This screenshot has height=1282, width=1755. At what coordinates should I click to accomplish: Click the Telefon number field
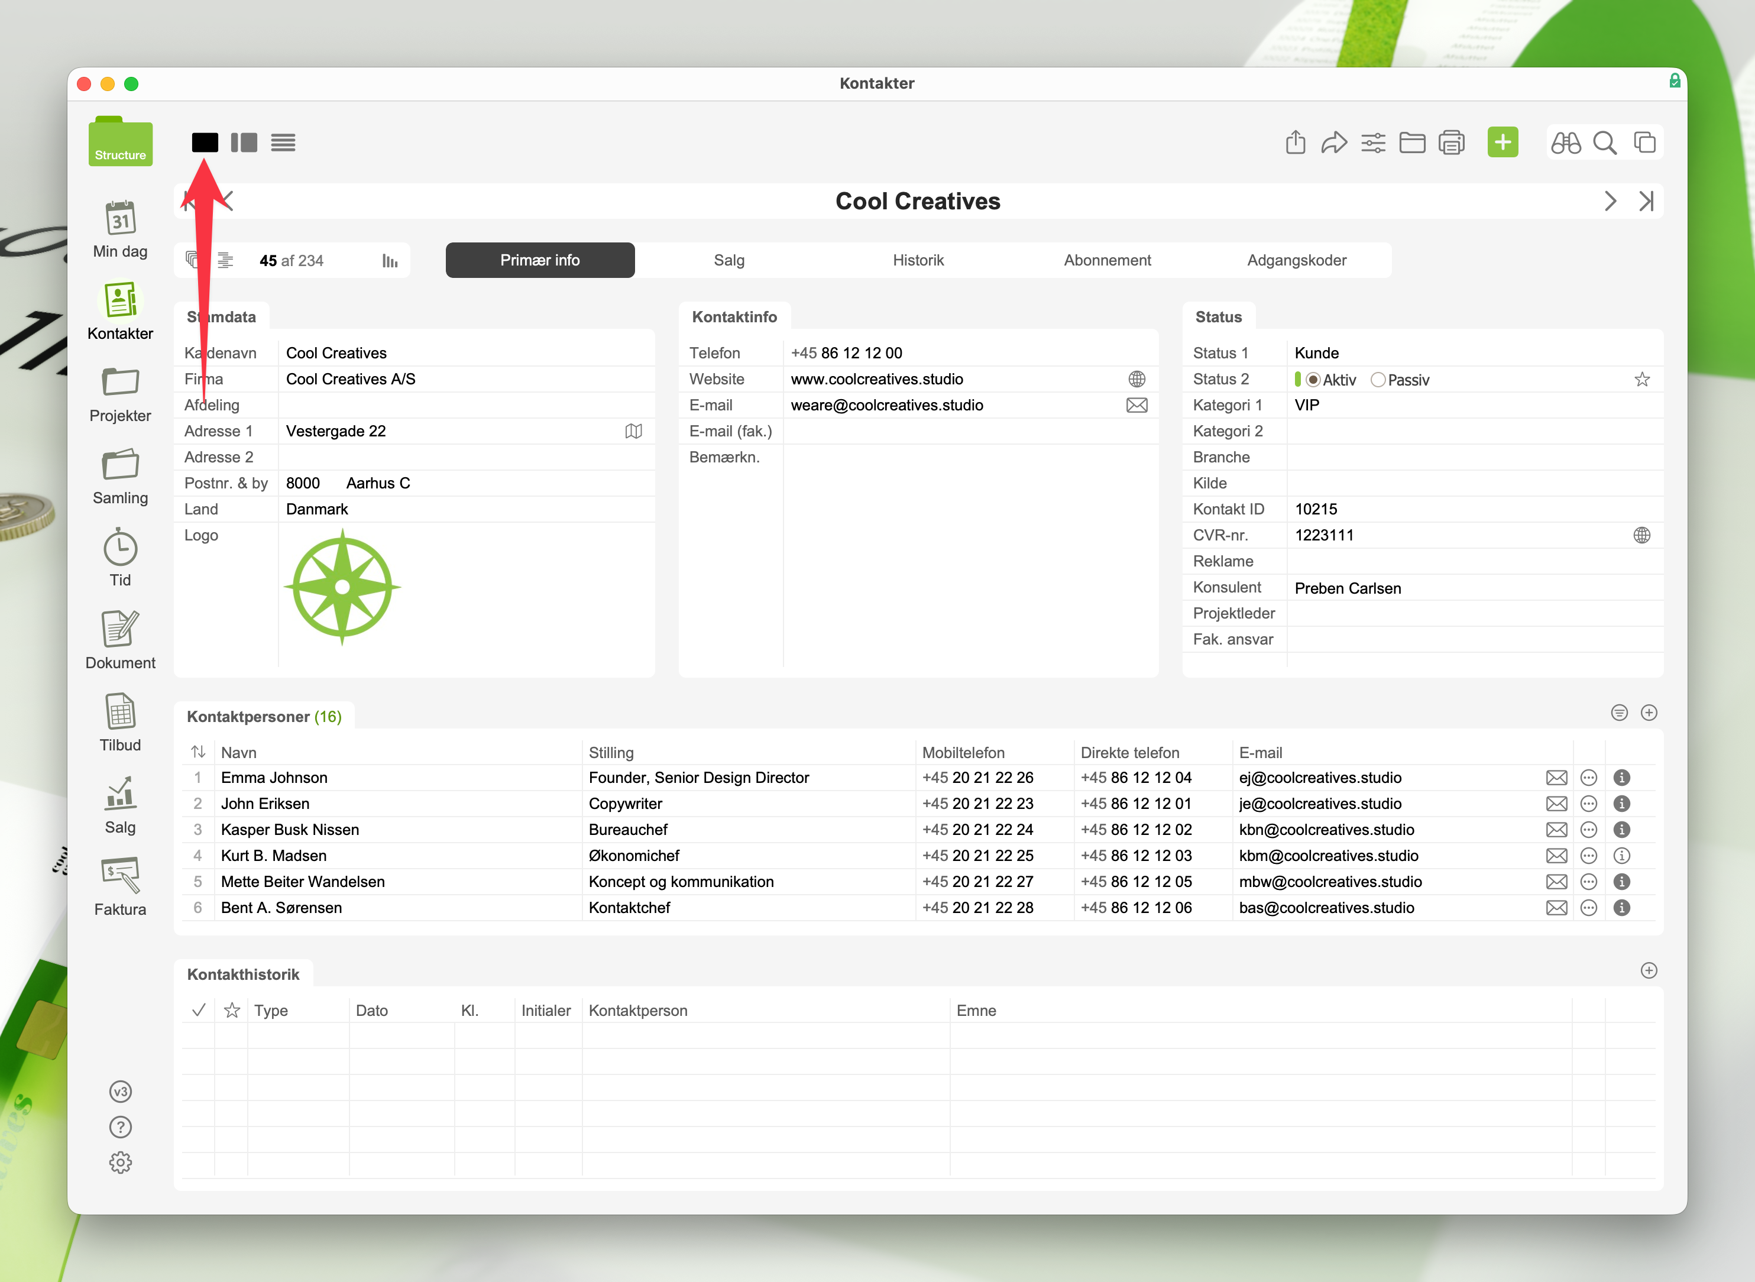coord(846,353)
